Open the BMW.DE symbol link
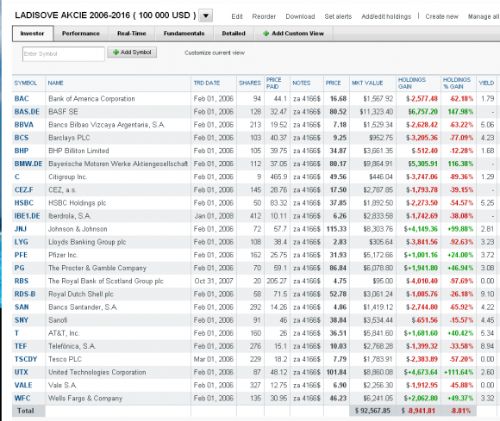This screenshot has width=500, height=421. point(28,164)
